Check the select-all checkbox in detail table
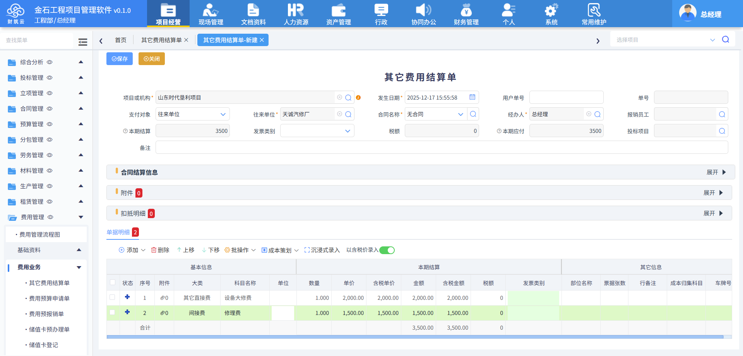The image size is (743, 356). (x=113, y=283)
